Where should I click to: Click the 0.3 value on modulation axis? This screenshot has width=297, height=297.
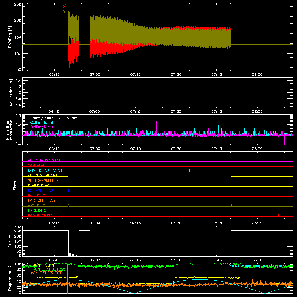coord(18,115)
